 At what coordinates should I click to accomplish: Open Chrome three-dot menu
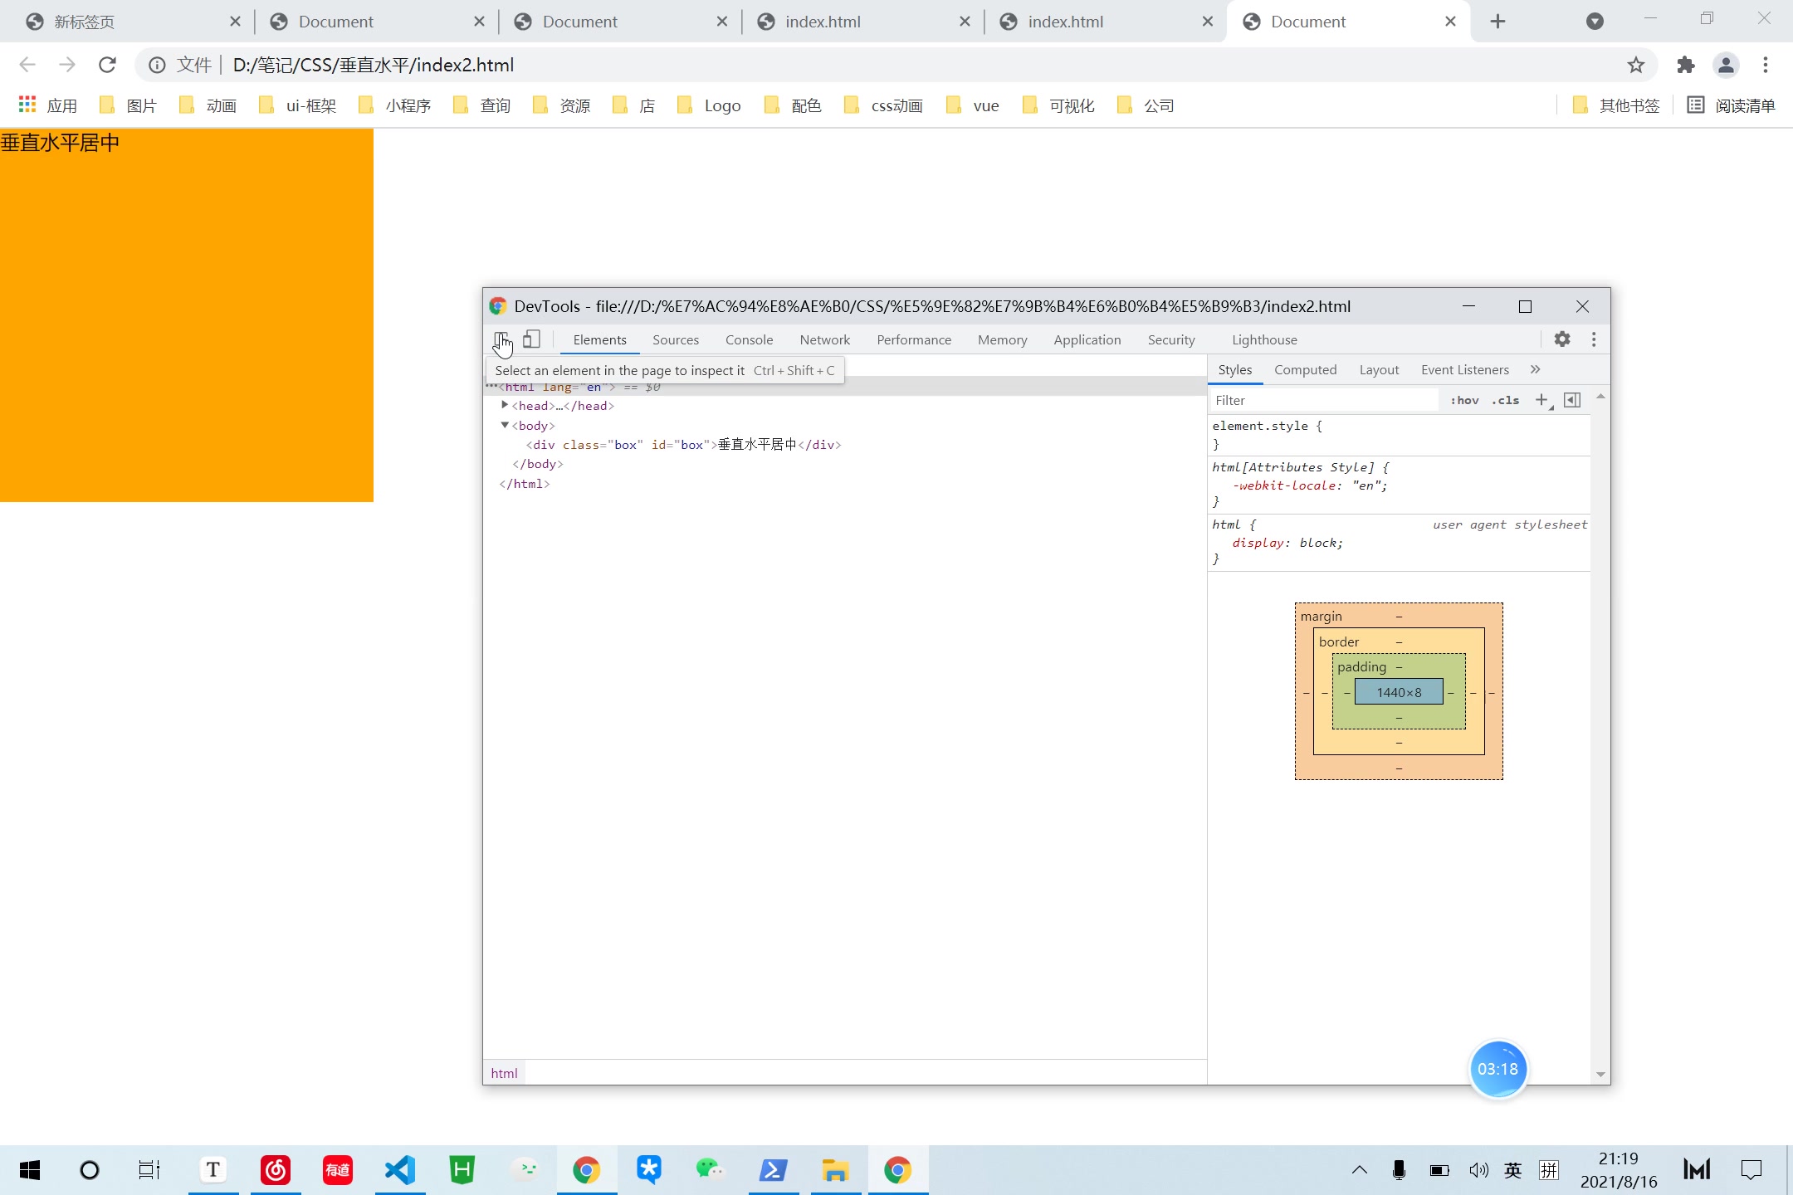(1766, 65)
